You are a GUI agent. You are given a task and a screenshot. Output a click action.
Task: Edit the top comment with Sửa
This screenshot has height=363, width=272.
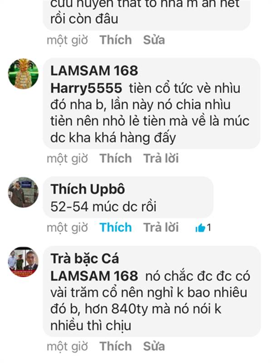[x=154, y=40]
